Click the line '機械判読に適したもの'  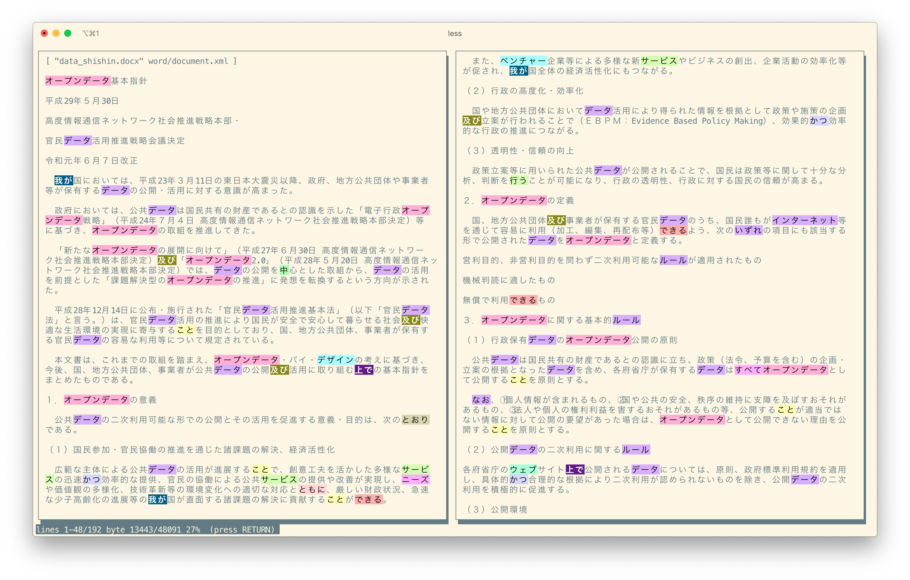click(x=509, y=280)
